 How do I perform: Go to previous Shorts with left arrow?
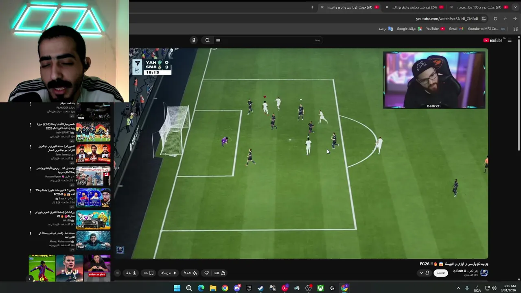tap(29, 279)
